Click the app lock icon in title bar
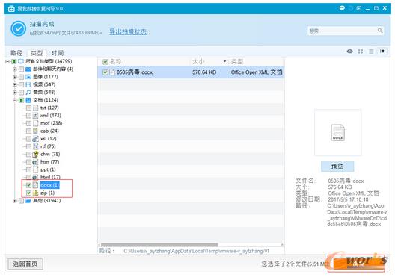This screenshot has width=395, height=277. tap(11, 9)
